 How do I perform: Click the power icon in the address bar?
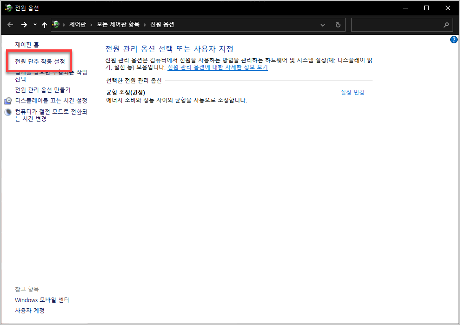(56, 25)
